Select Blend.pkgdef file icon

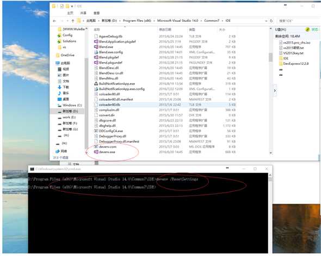tap(96, 57)
